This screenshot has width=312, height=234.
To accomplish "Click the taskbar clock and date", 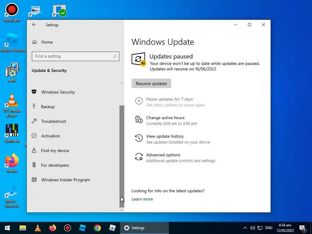I will click(285, 228).
